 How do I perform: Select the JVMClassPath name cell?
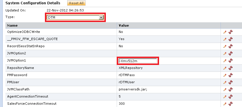point(61,89)
